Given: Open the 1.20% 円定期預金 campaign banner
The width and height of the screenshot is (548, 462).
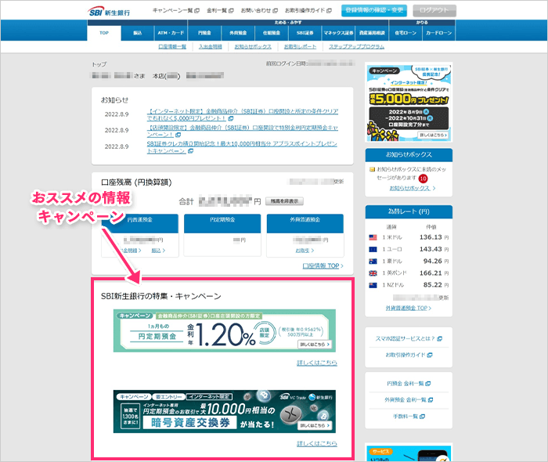Looking at the screenshot, I should 225,330.
